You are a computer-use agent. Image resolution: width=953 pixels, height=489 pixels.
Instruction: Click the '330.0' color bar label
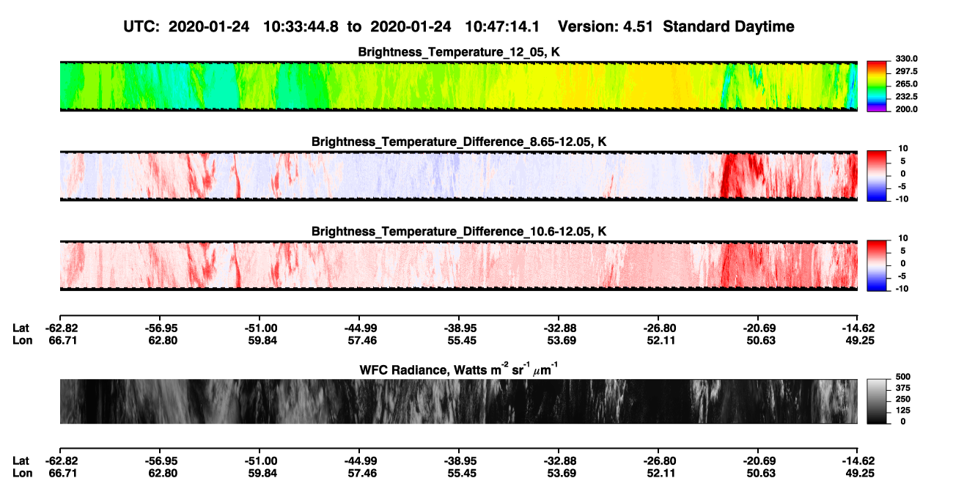pos(905,59)
